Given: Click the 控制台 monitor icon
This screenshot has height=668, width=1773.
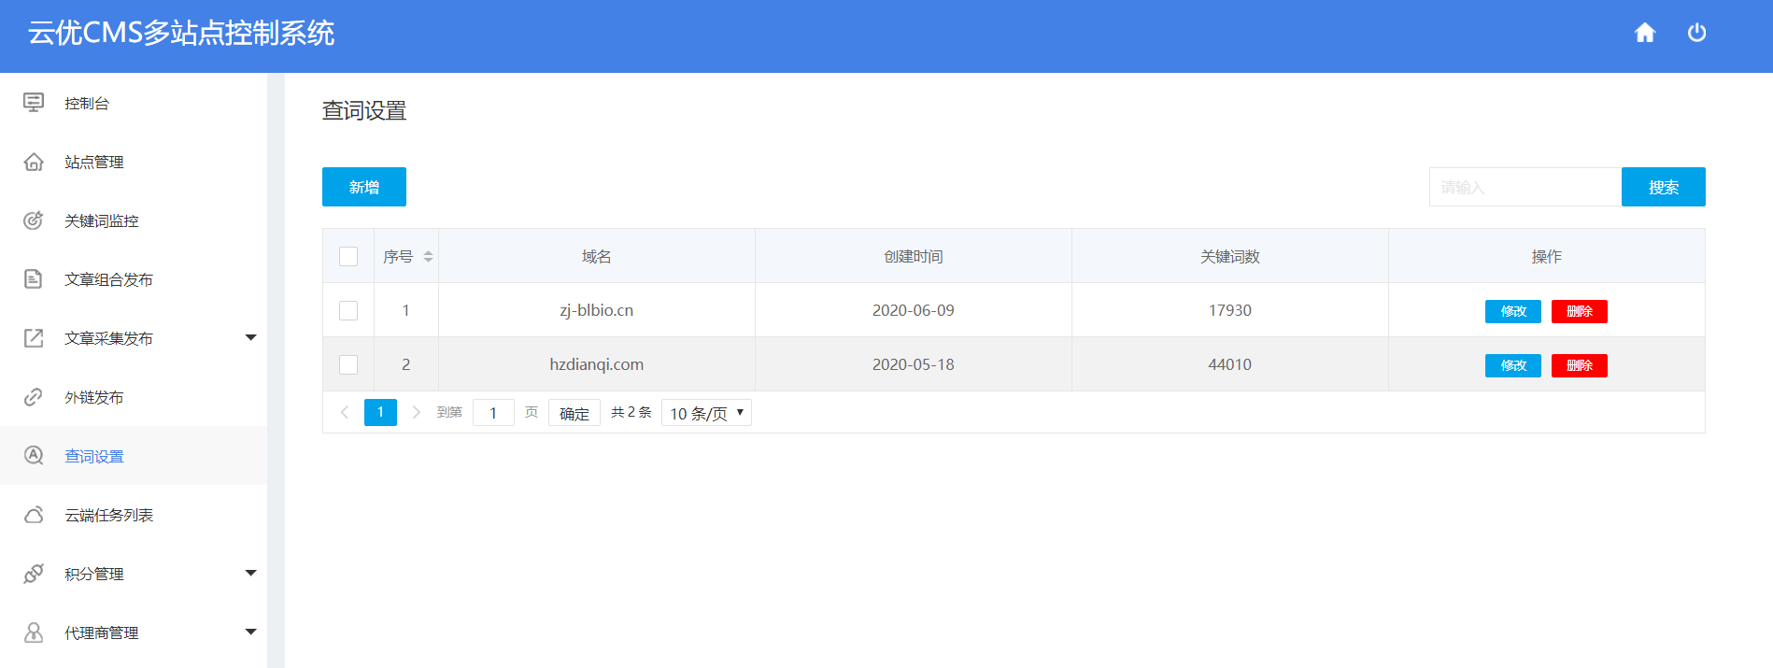Looking at the screenshot, I should tap(34, 103).
